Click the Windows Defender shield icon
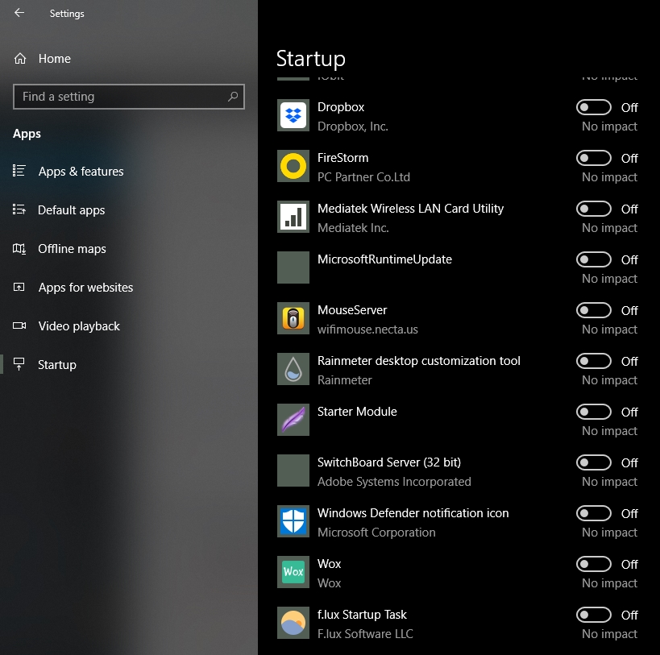 (x=293, y=521)
